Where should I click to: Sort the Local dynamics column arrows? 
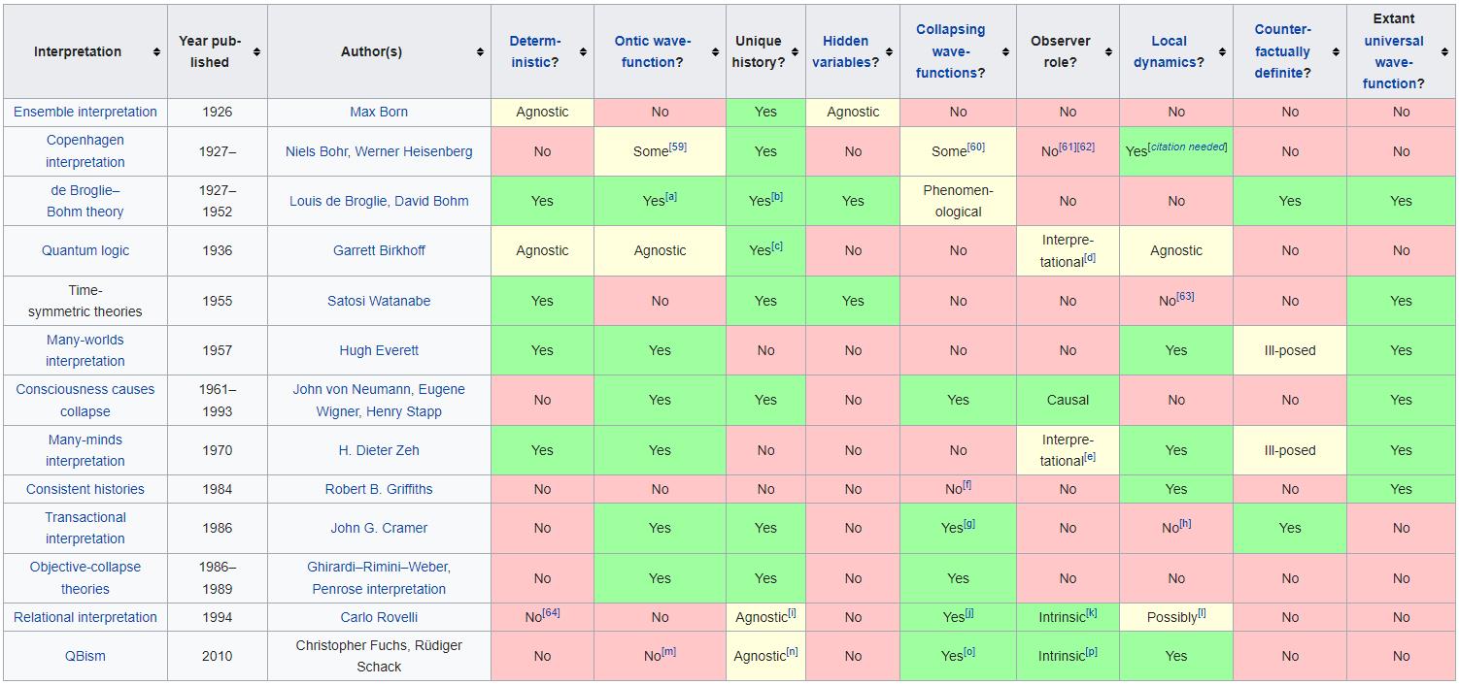click(x=1222, y=51)
